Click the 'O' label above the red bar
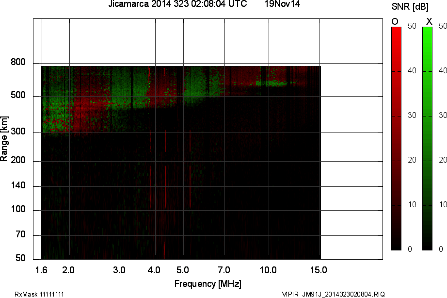 [x=395, y=21]
